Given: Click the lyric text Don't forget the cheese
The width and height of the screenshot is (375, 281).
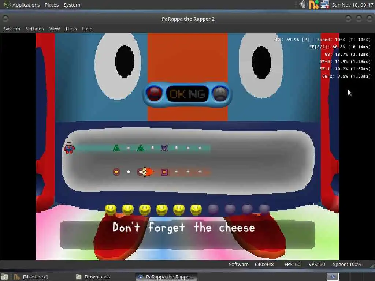Looking at the screenshot, I should point(184,227).
